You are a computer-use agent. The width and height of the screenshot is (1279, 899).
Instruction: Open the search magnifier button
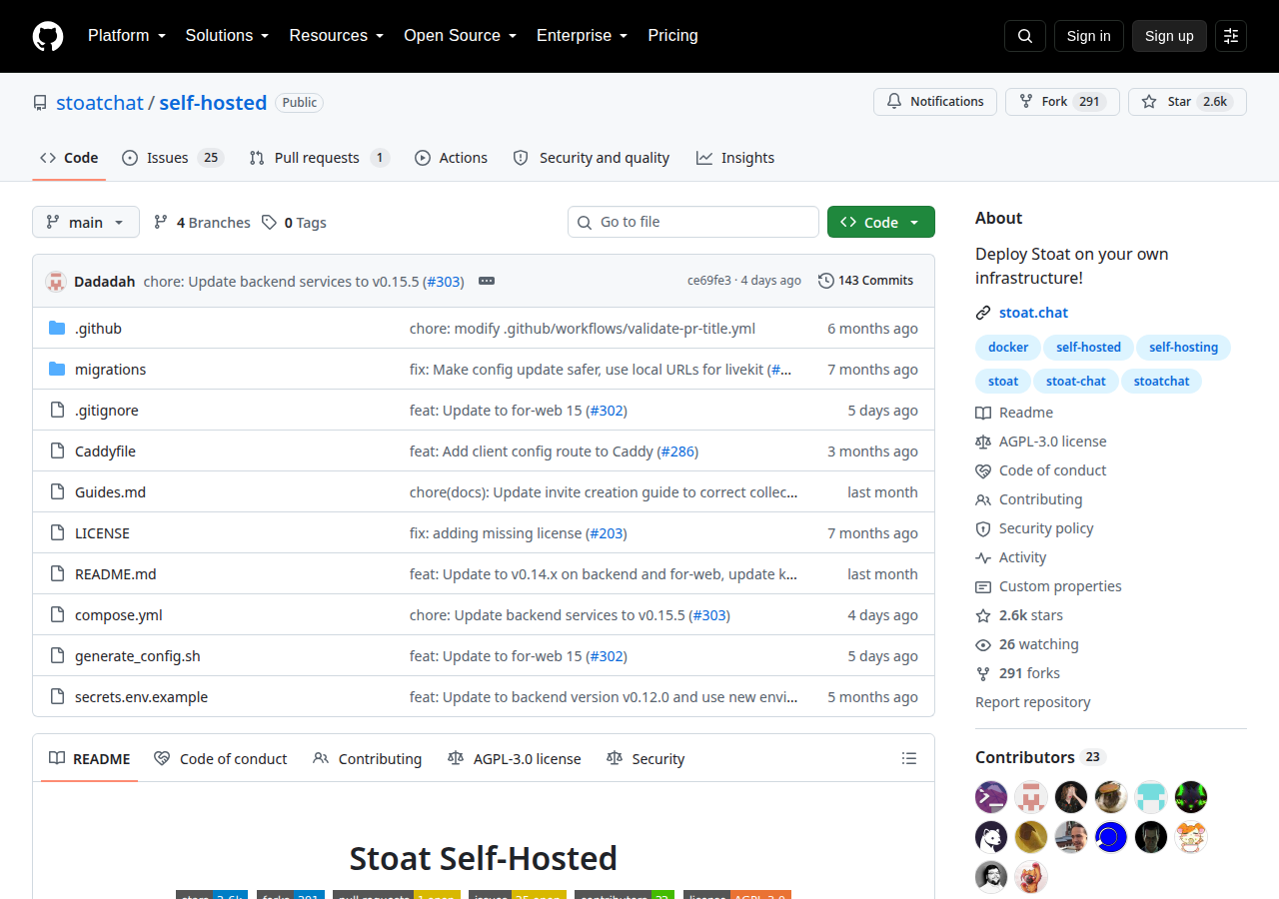pyautogui.click(x=1025, y=36)
